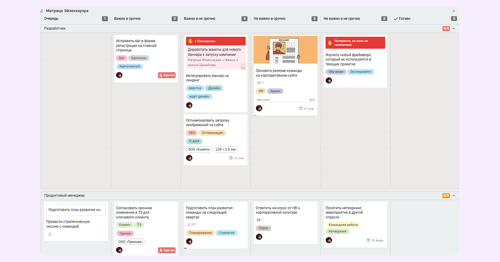500x262 pixels.
Task: Click the comment icon on HR survey card
Action: [258, 220]
